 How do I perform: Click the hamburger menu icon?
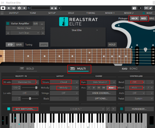click(2, 13)
